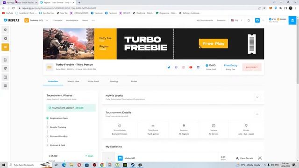Click the browser address bar

(137, 8)
